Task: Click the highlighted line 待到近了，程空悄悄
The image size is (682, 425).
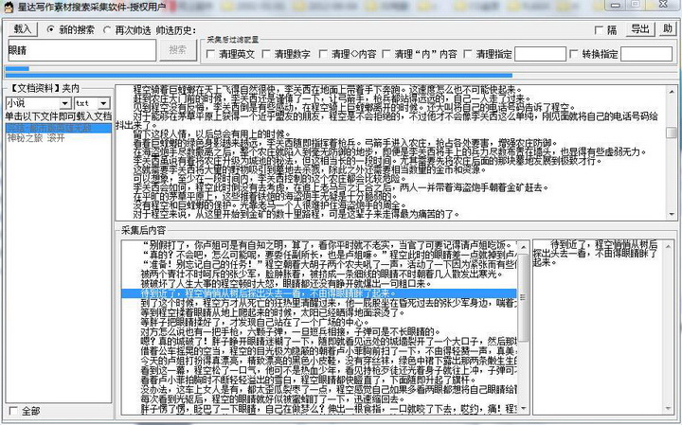Action: [x=319, y=293]
